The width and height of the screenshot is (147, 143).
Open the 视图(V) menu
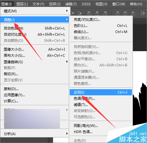pyautogui.click(x=101, y=4)
